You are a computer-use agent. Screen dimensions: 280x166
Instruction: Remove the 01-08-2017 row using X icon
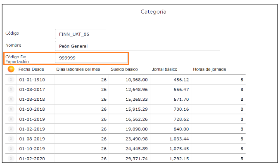[11, 90]
